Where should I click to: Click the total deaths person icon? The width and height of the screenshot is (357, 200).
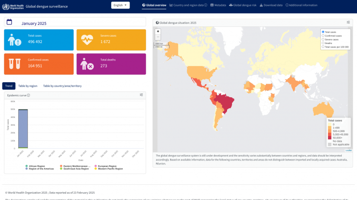[87, 64]
